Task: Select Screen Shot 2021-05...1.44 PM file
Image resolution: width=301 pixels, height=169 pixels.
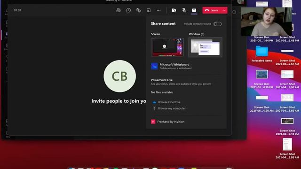Action: 261,38
